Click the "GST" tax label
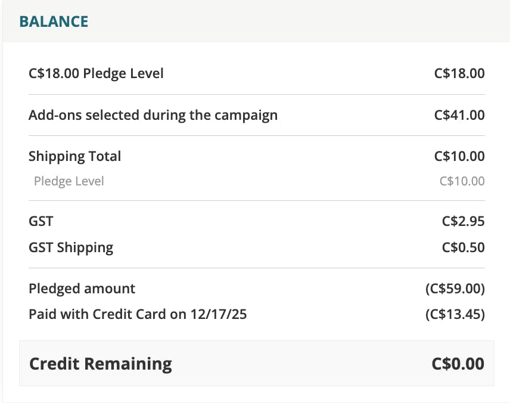The height and width of the screenshot is (403, 510). (x=41, y=222)
